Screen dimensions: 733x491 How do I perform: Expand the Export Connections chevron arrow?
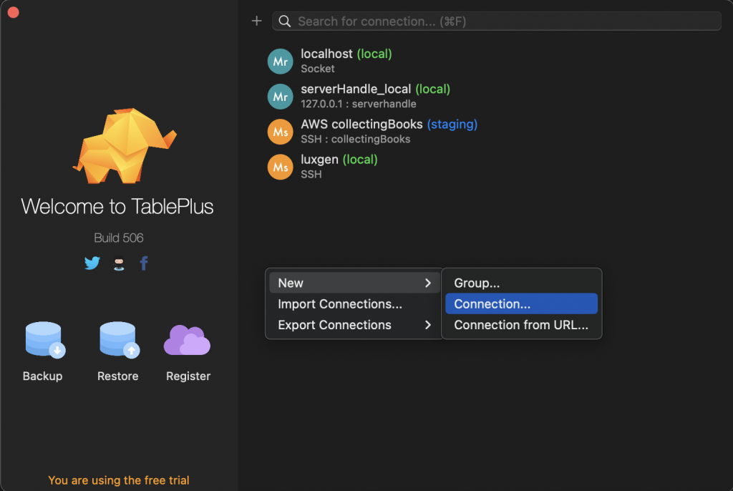tap(428, 325)
